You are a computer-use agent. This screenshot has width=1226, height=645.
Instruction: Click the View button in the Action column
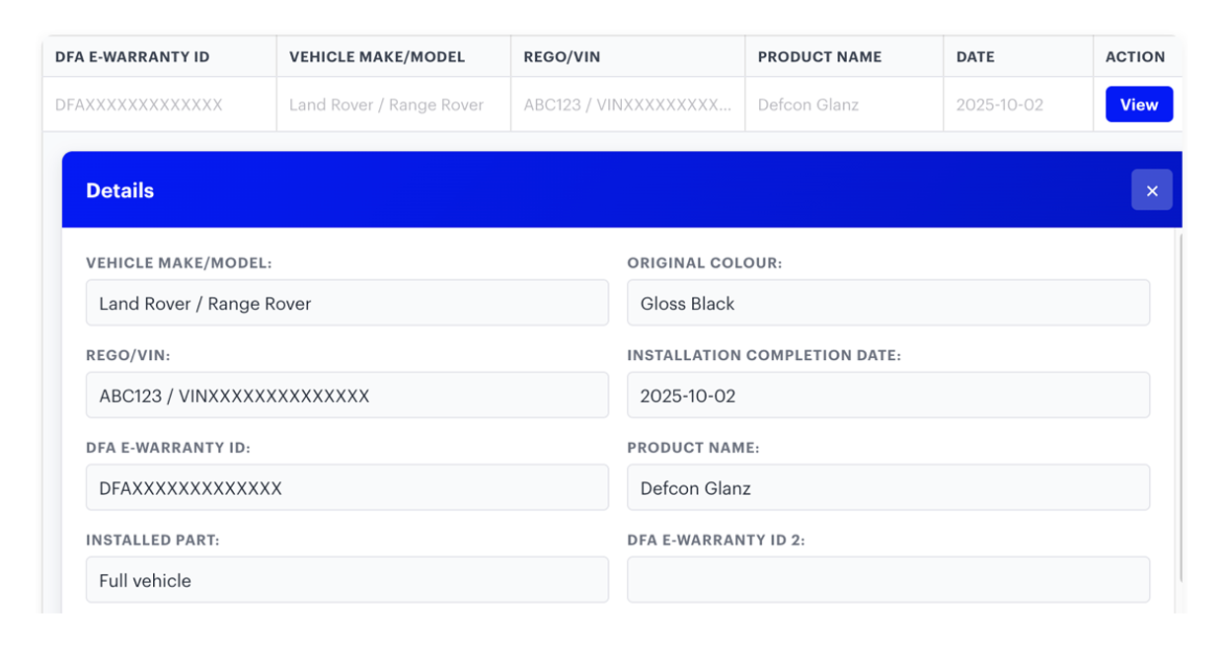pyautogui.click(x=1138, y=105)
